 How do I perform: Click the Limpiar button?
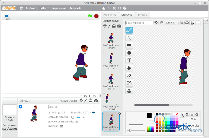coord(170,23)
